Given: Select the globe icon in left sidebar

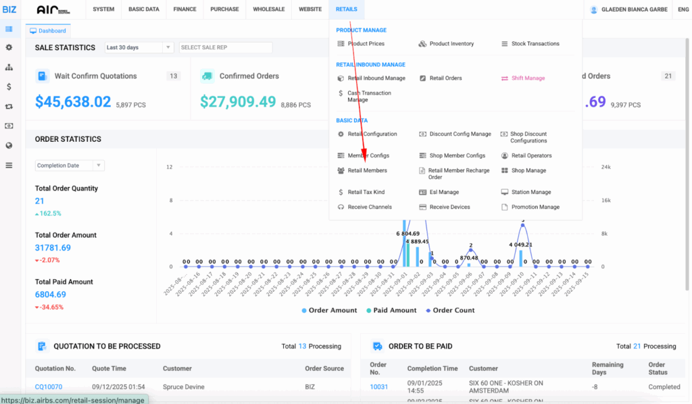Looking at the screenshot, I should [9, 145].
